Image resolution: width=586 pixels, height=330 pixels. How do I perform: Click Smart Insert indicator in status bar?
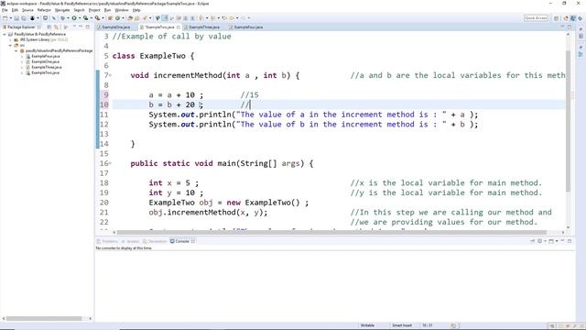pyautogui.click(x=402, y=325)
